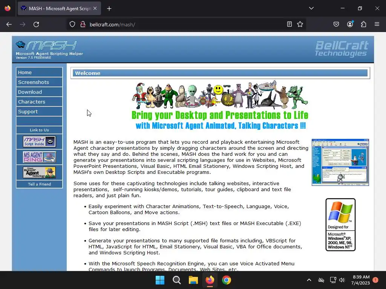386x289 pixels.
Task: Click the MASH logo in the header
Action: [x=46, y=46]
